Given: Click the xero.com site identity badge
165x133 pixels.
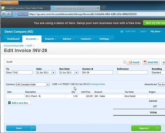Looking at the screenshot, I should 21,14.
